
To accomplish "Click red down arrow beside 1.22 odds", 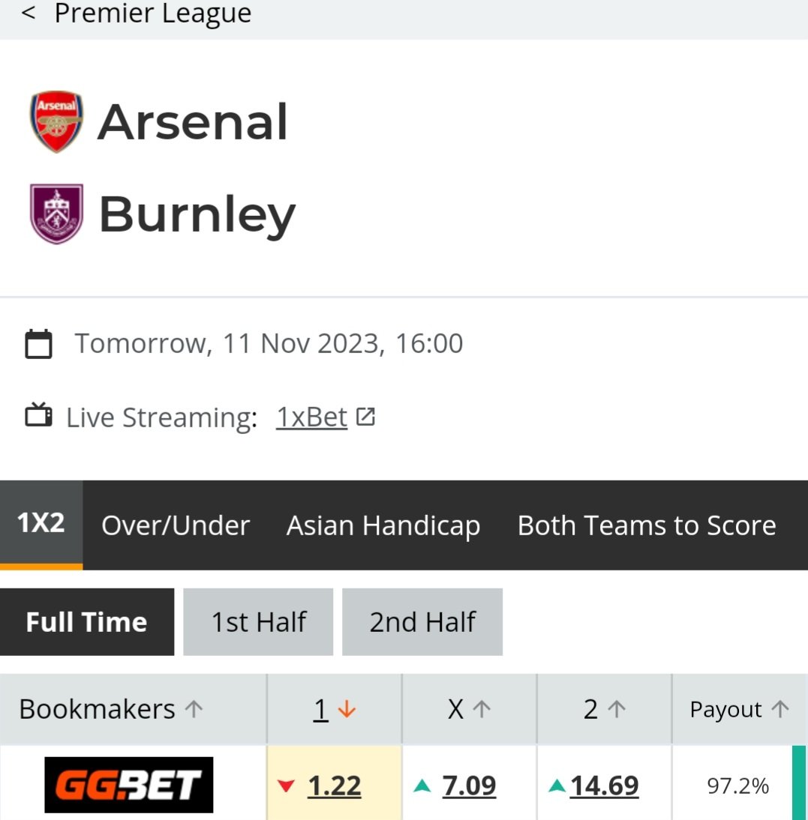I will click(287, 786).
